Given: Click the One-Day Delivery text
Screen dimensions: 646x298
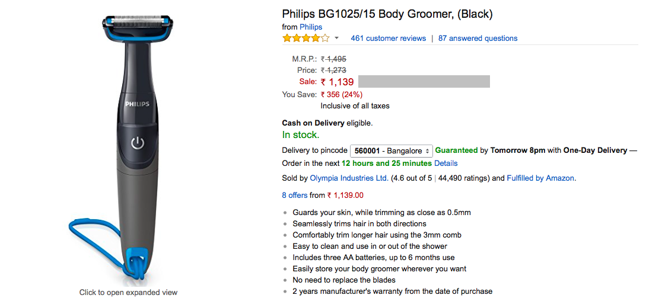Looking at the screenshot, I should (x=595, y=150).
